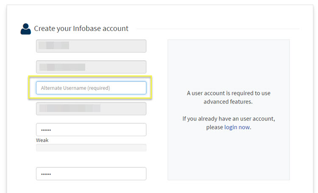Select the second grayed-out field above Alternate Username
Image resolution: width=318 pixels, height=193 pixels.
click(x=91, y=67)
